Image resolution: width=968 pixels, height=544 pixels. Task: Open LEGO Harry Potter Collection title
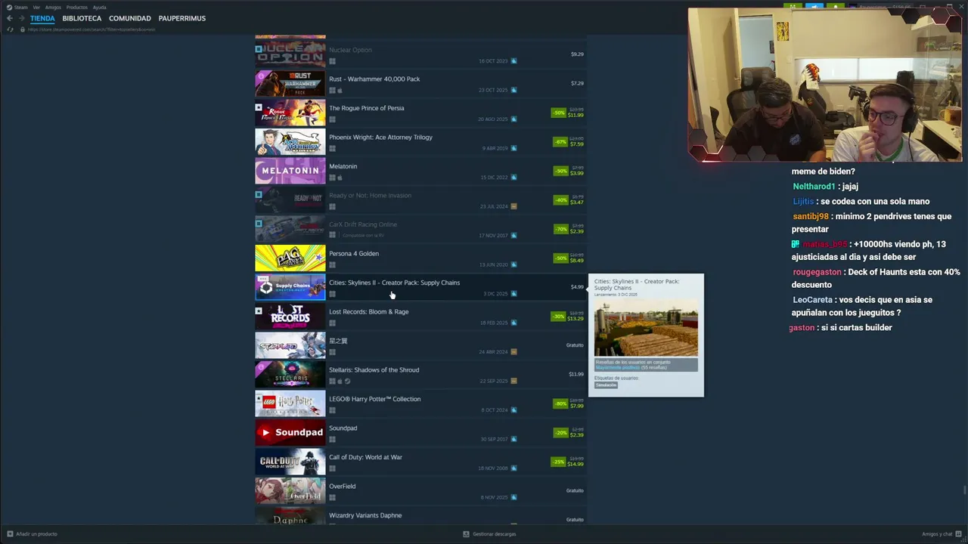pyautogui.click(x=374, y=399)
